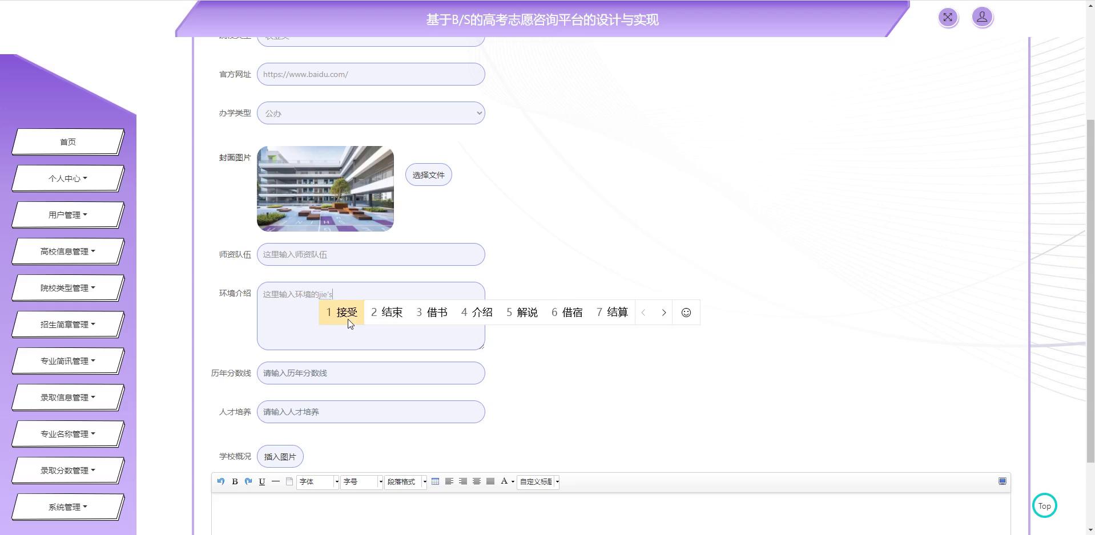Select IME candidate 6 借宿

(x=567, y=313)
